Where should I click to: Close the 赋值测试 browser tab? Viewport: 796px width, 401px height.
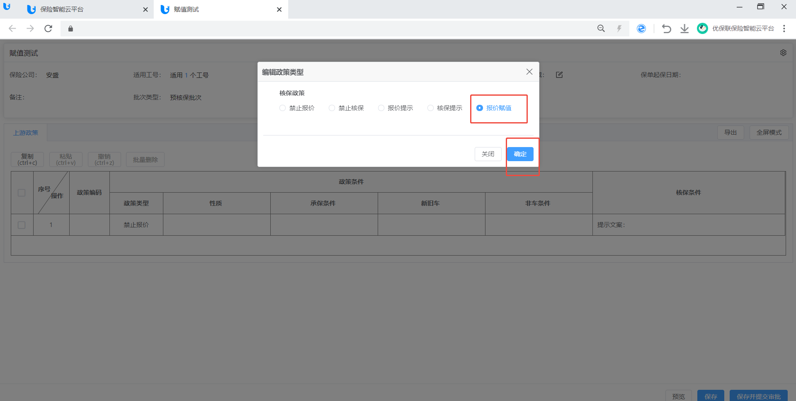point(279,10)
